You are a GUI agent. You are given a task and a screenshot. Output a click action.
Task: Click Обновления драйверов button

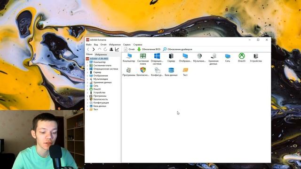[x=178, y=49]
